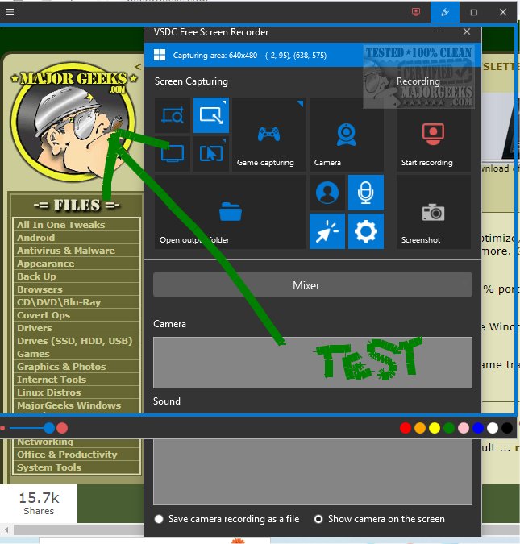Open Office & Productivity category
520x544 pixels.
[67, 455]
